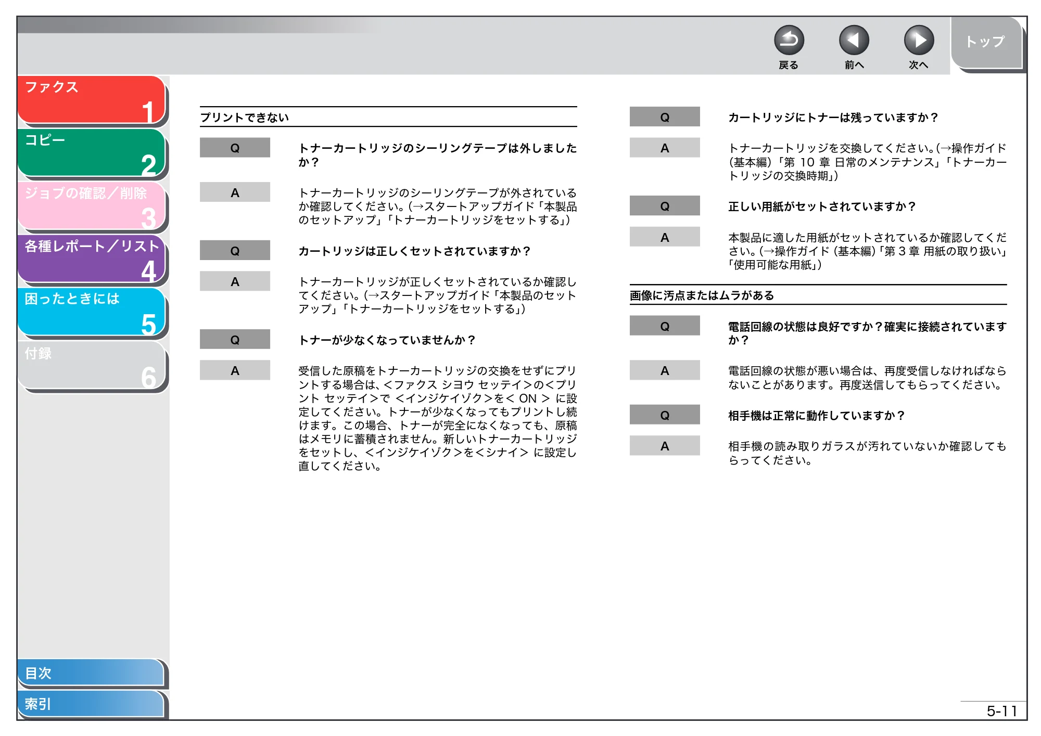Open chapter 2 コピー tab

point(92,152)
